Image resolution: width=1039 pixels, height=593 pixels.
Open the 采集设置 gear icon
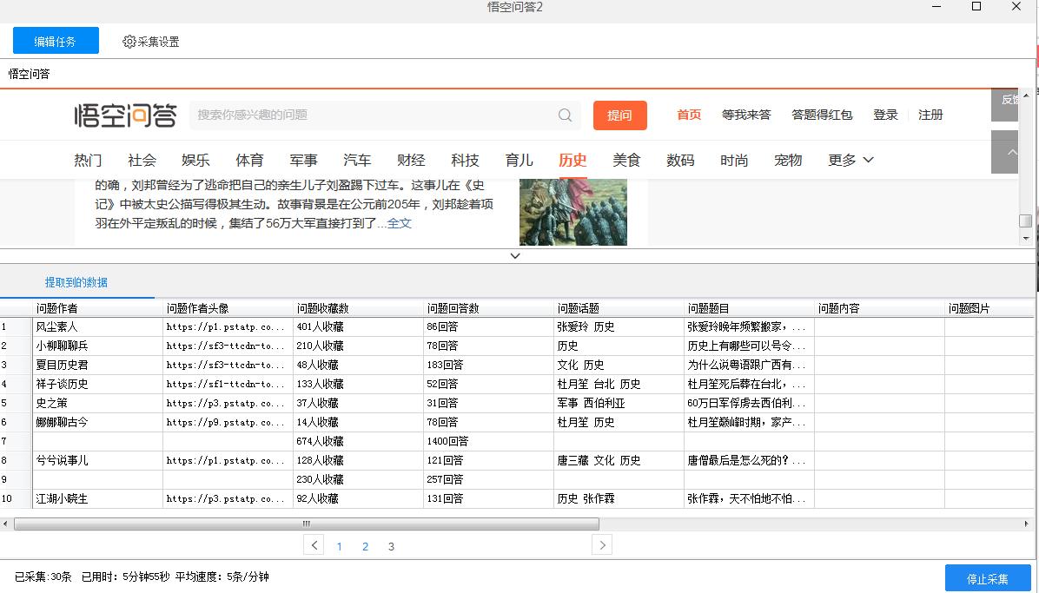click(x=129, y=41)
